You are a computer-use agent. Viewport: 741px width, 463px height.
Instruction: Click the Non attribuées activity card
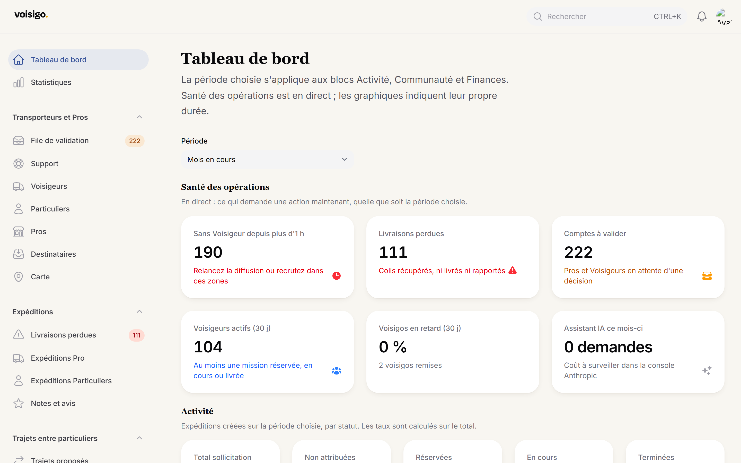click(341, 451)
